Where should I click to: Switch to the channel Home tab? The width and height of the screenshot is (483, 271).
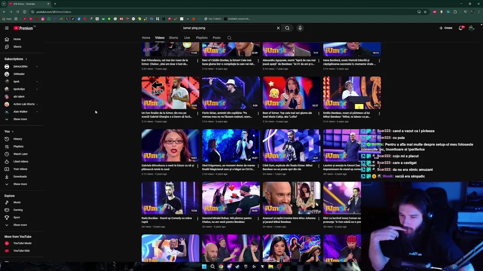coord(146,38)
